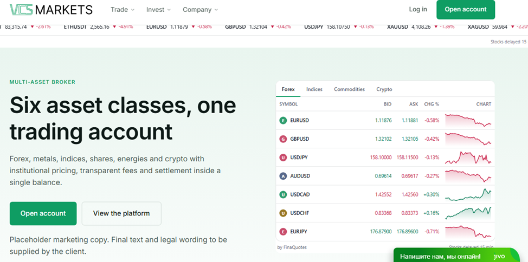This screenshot has width=528, height=262.
Task: Click the EURJPY round currency icon
Action: pos(283,231)
